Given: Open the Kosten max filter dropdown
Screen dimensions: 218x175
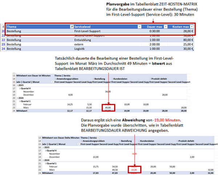Looking at the screenshot, I should 192,27.
